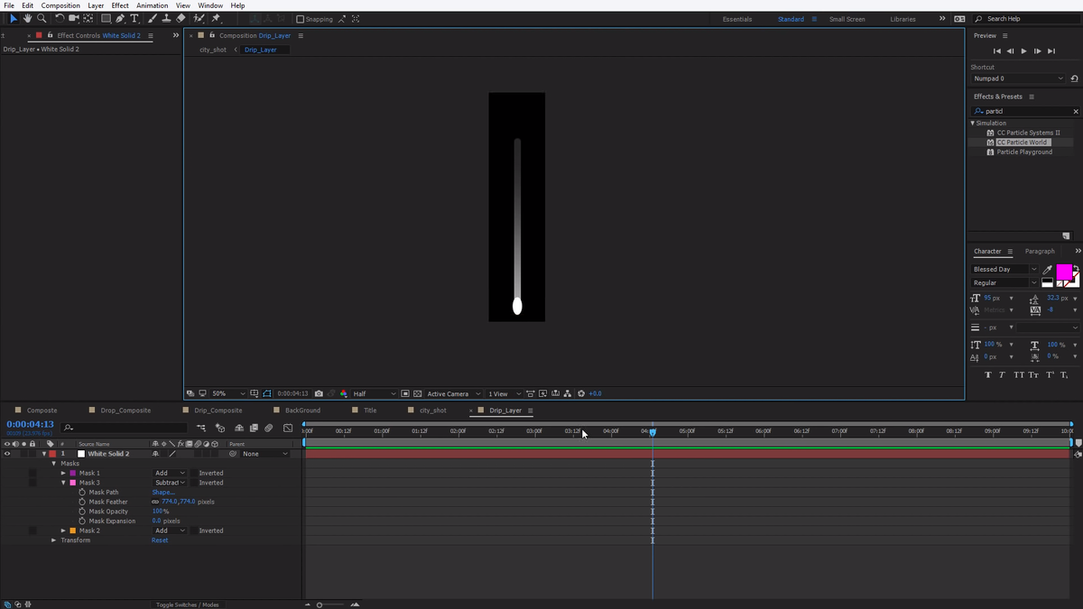This screenshot has width=1083, height=609.
Task: Switch to the Small Screen workspace
Action: point(847,19)
